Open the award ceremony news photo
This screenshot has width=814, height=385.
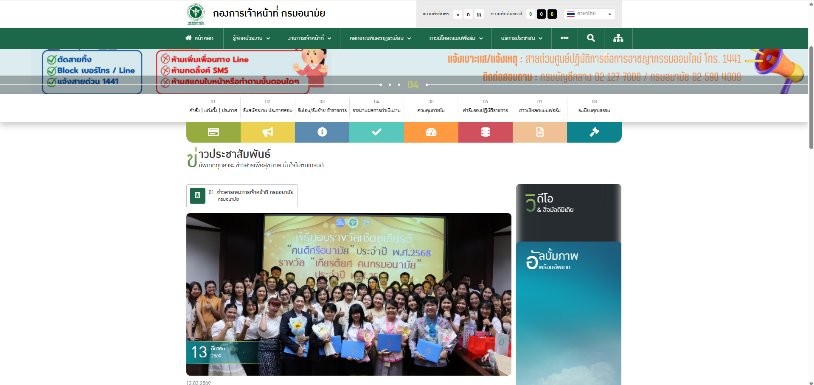click(348, 294)
